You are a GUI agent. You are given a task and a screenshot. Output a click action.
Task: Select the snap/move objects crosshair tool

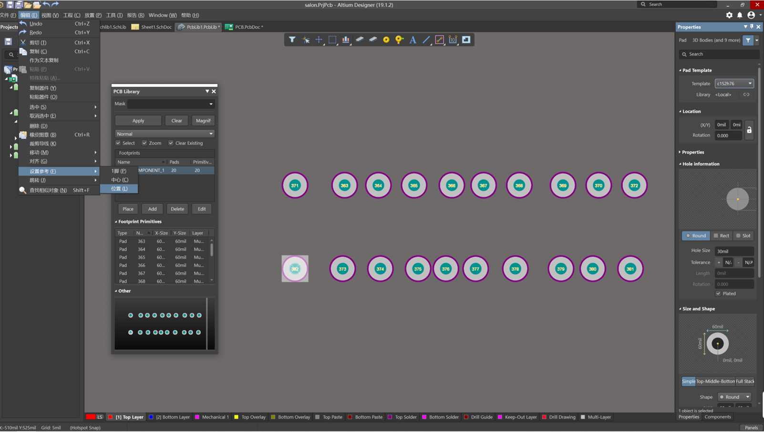coord(319,40)
